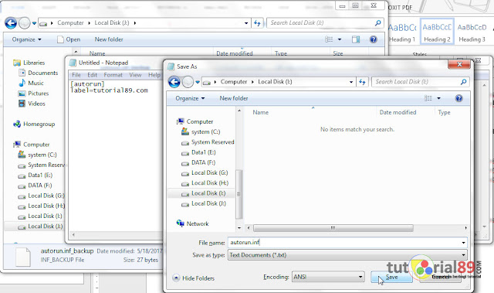The height and width of the screenshot is (293, 494).
Task: Click Hide Folders button
Action: 194,278
